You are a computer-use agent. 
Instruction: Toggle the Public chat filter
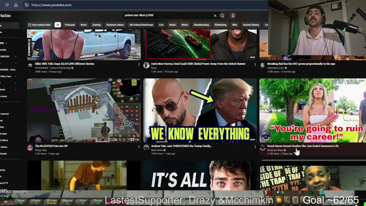pyautogui.click(x=37, y=202)
